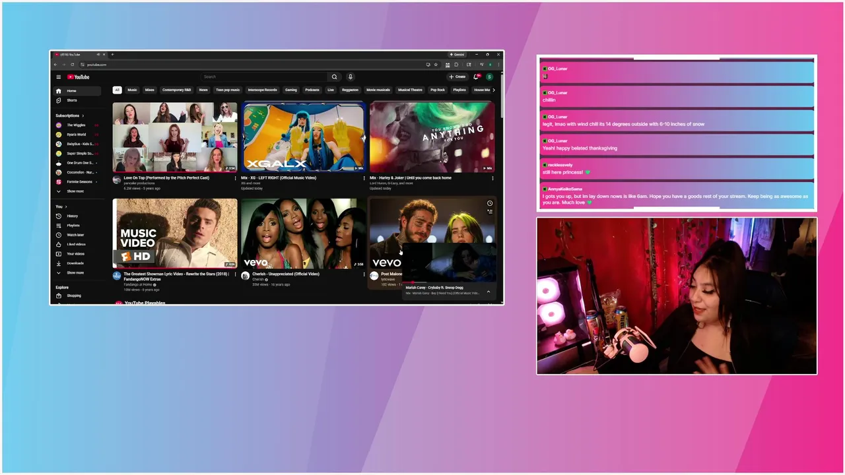Add Post Malone video to queue
The width and height of the screenshot is (845, 475).
pos(490,212)
